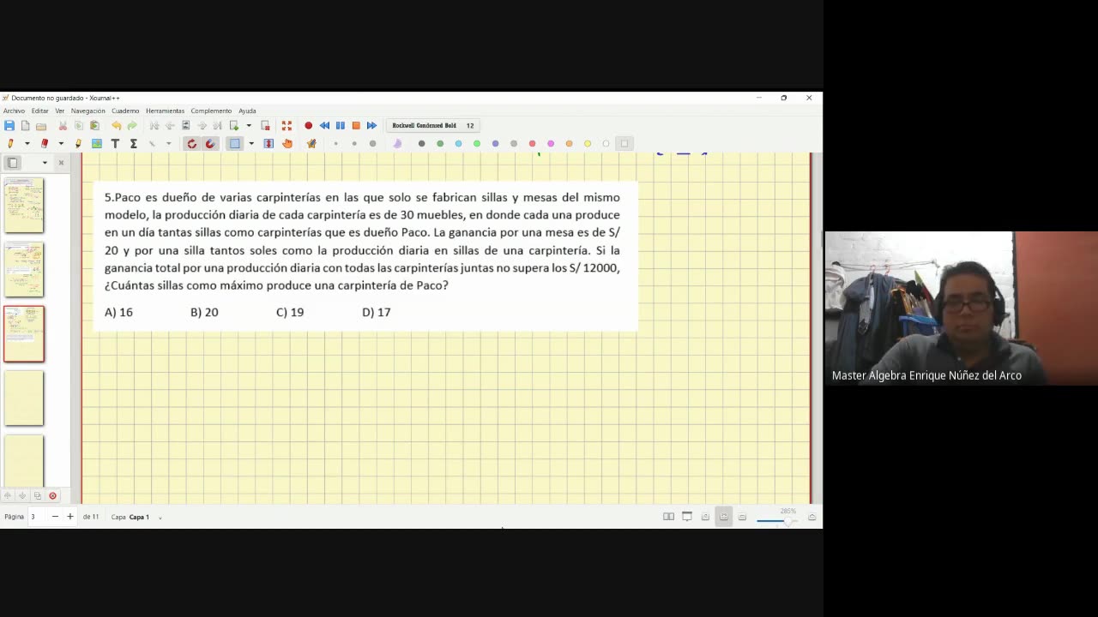Click the Copy icon in the toolbar
Viewport: 1098px width, 617px height.
pyautogui.click(x=79, y=126)
